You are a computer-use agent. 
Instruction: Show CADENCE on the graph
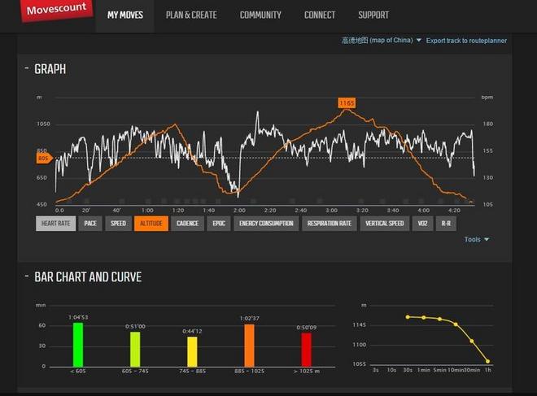click(187, 223)
